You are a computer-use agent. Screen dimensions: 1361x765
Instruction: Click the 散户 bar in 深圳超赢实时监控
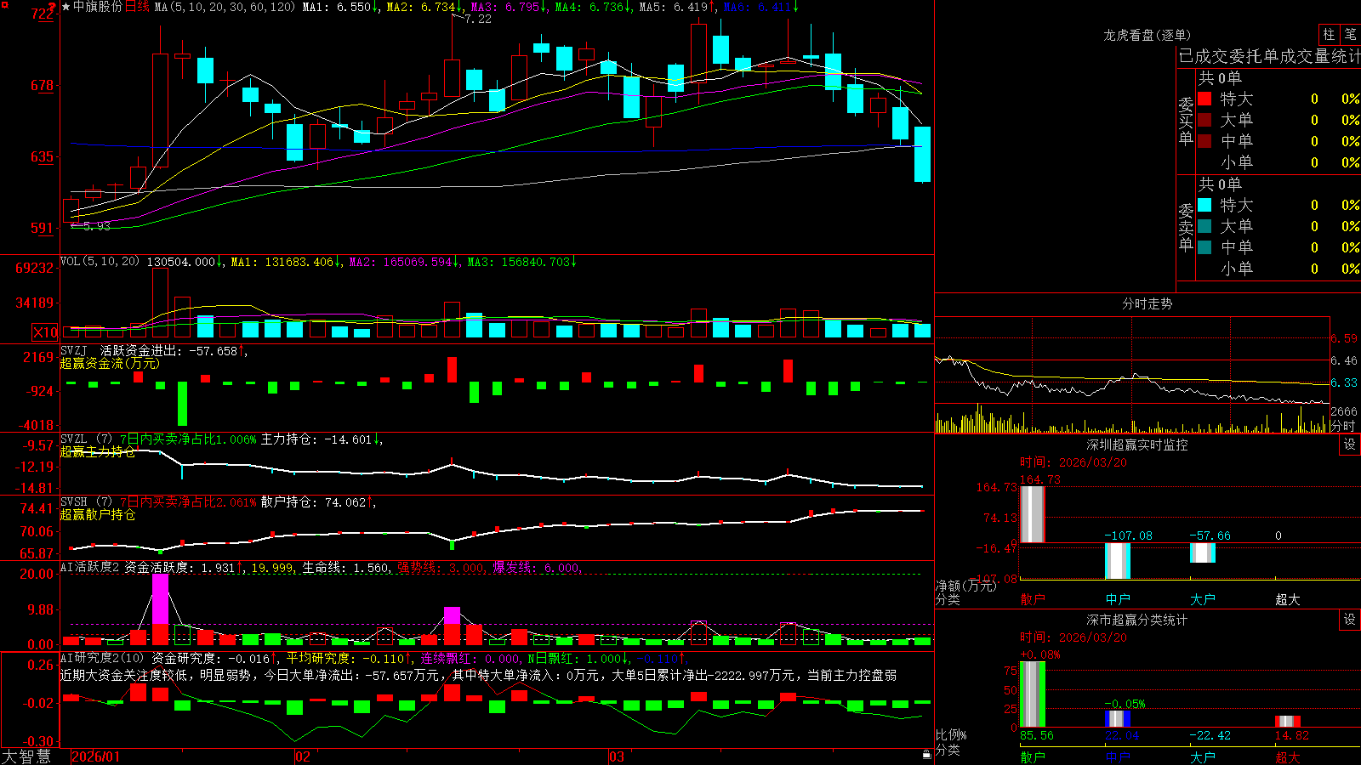point(1033,514)
